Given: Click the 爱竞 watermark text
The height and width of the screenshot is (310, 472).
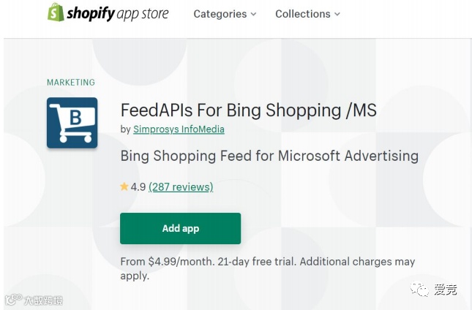Looking at the screenshot, I should click(x=445, y=290).
